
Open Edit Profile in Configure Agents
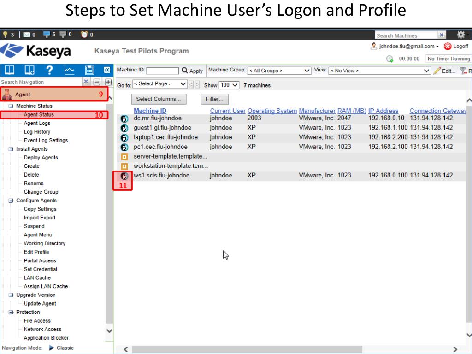(36, 252)
